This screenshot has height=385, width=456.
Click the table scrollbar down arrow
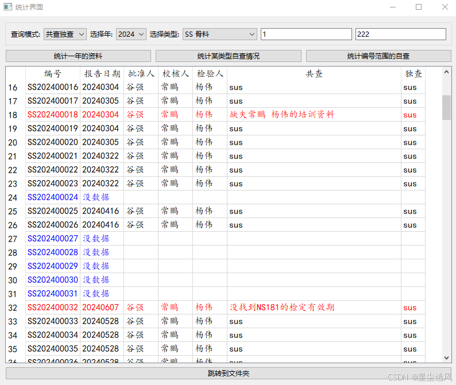[446, 358]
